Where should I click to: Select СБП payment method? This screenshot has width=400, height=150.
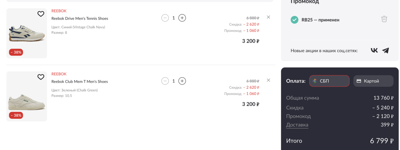[x=329, y=81]
